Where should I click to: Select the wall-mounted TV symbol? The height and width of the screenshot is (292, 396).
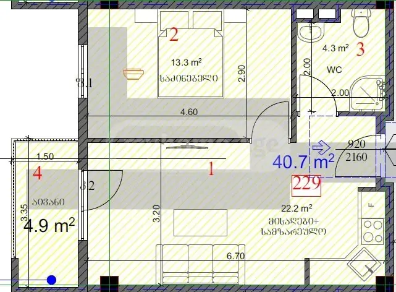coord(187,146)
